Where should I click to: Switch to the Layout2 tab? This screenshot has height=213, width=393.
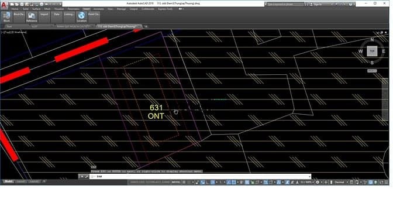[x=34, y=181]
